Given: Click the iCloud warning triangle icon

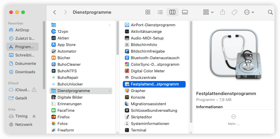Looking at the screenshot, I should tap(34, 90).
